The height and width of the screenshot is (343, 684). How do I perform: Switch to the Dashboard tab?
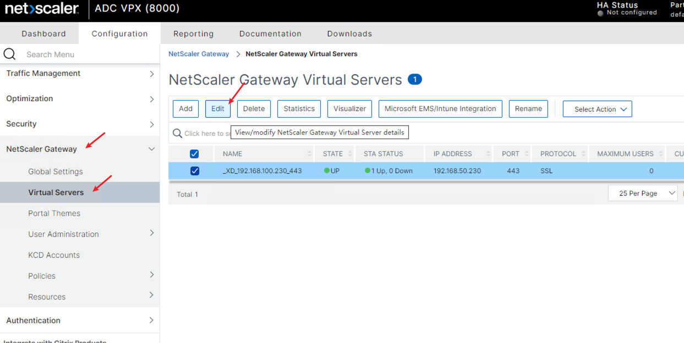(x=43, y=34)
